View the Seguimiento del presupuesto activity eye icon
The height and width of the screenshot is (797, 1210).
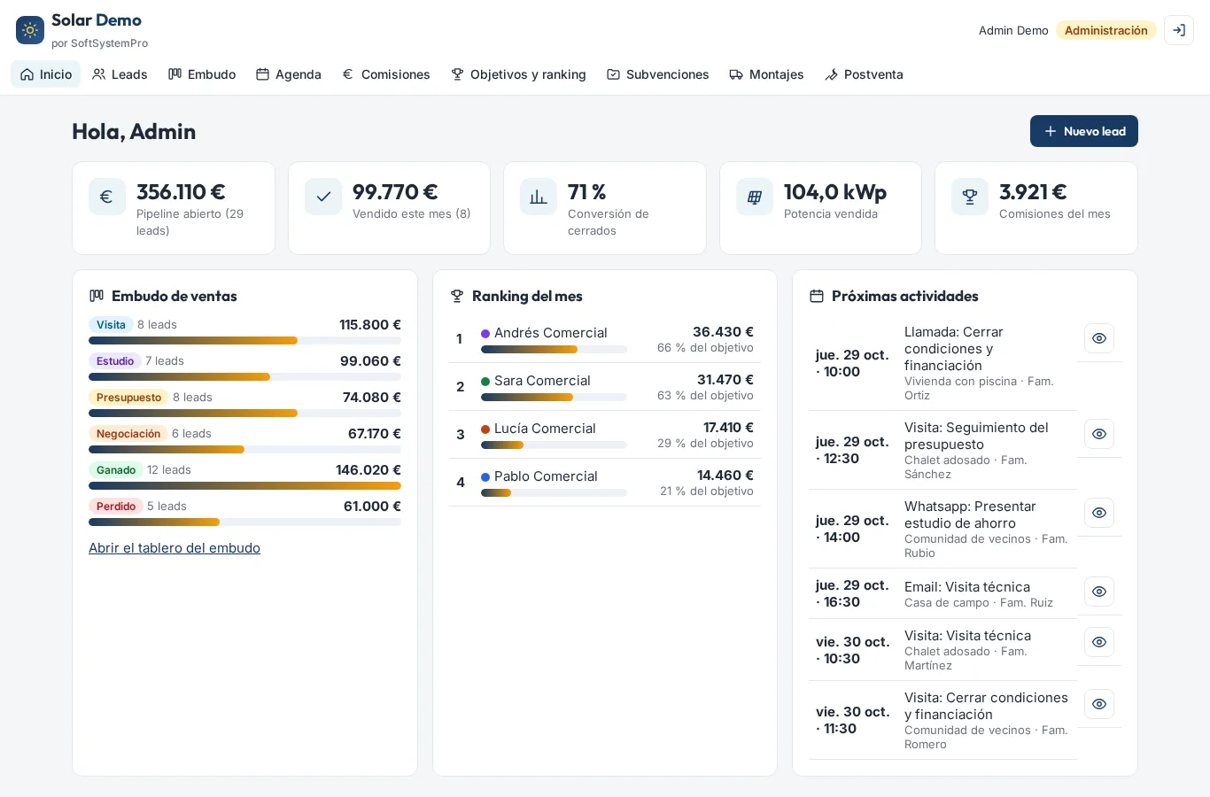click(x=1099, y=434)
